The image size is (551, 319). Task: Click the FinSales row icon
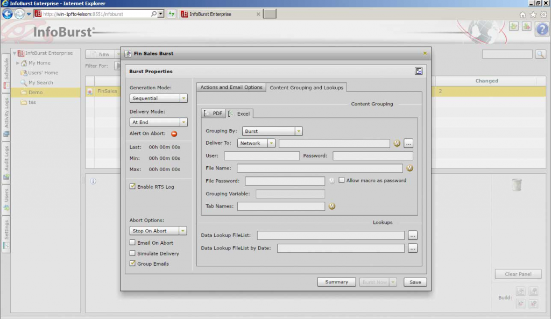[90, 91]
